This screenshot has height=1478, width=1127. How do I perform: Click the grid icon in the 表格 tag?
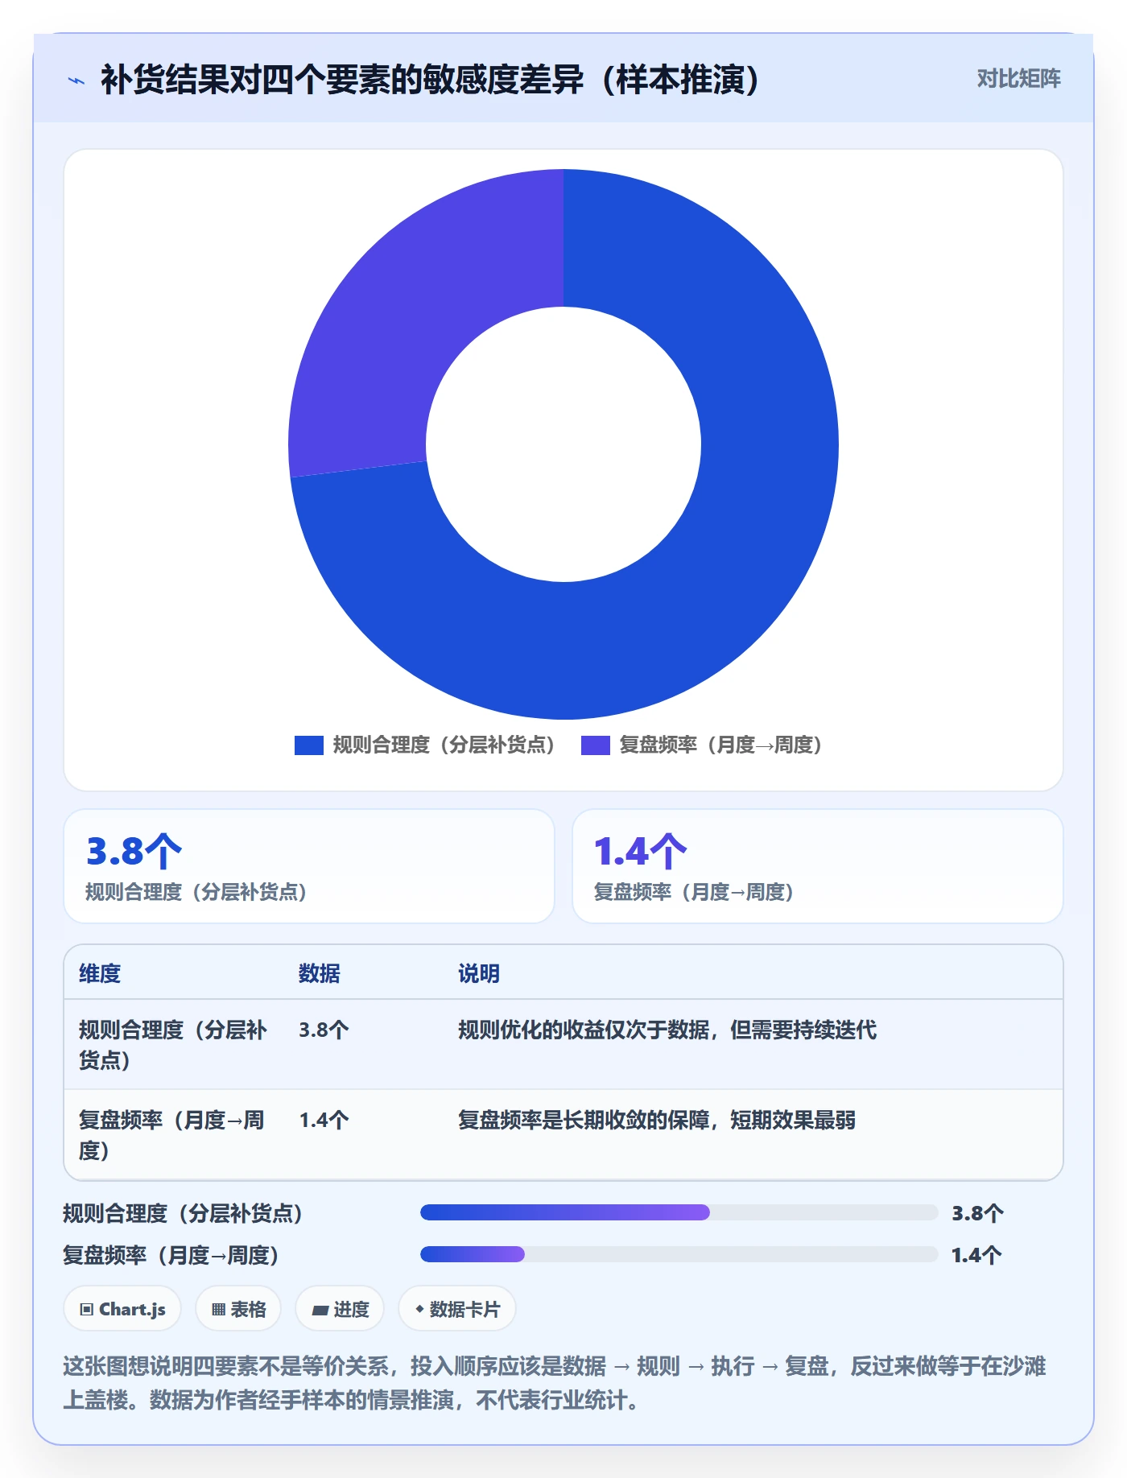pyautogui.click(x=218, y=1310)
